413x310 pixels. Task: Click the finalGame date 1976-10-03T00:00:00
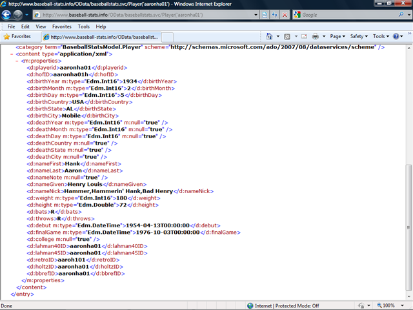click(168, 232)
